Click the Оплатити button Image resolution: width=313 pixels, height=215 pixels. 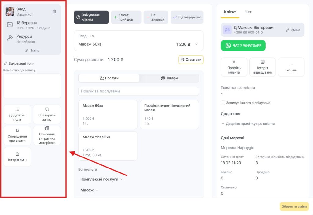click(x=191, y=60)
